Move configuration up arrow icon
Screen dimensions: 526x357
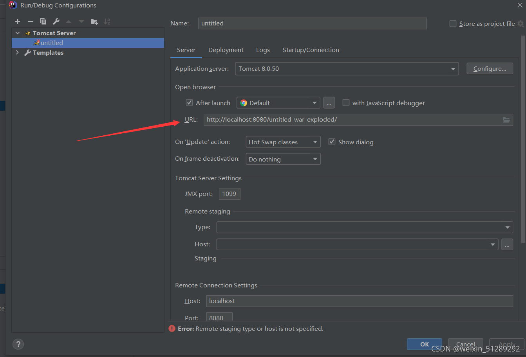coord(69,22)
